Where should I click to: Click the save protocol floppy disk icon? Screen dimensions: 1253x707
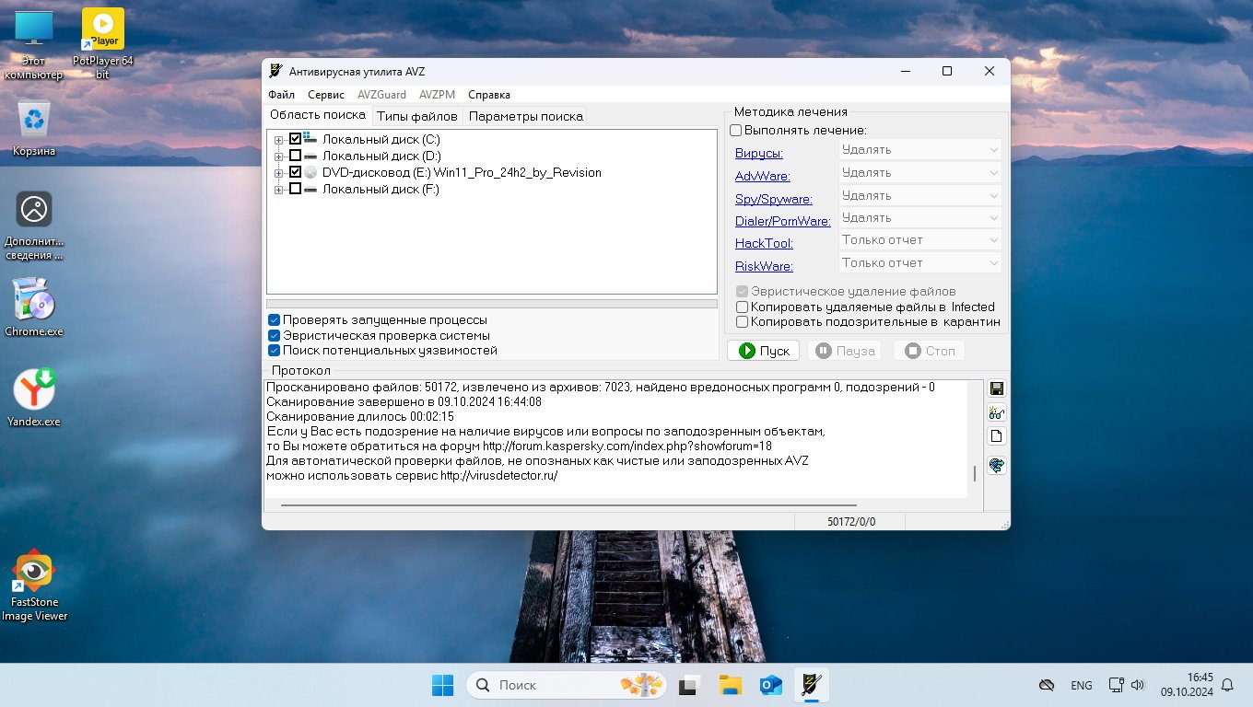click(996, 388)
